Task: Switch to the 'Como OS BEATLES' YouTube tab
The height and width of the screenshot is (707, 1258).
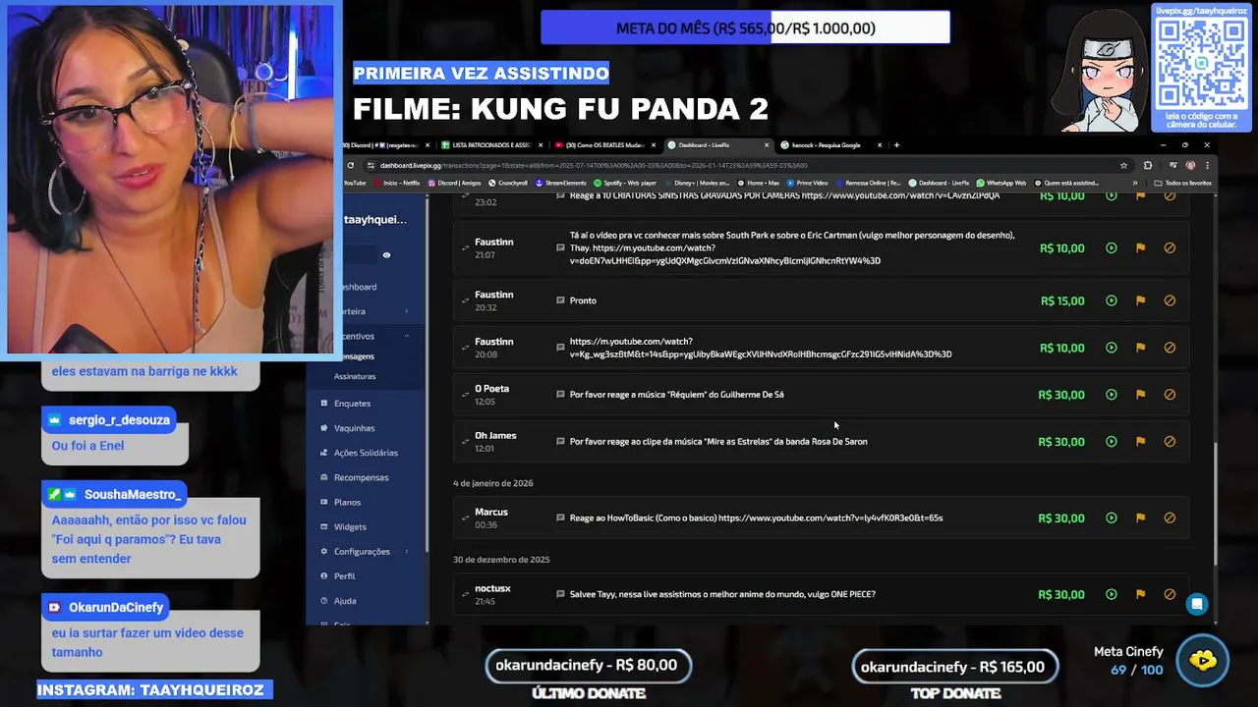Action: pyautogui.click(x=604, y=145)
